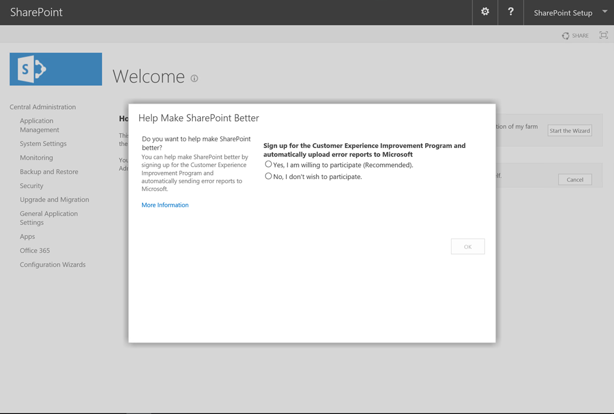Open Central Administration in the sidebar
614x414 pixels.
43,107
